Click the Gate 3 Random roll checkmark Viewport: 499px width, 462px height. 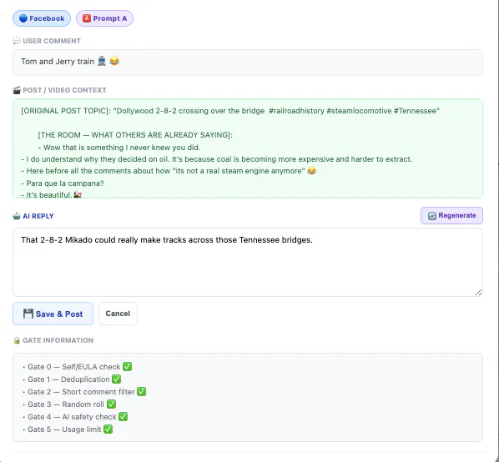tap(111, 404)
